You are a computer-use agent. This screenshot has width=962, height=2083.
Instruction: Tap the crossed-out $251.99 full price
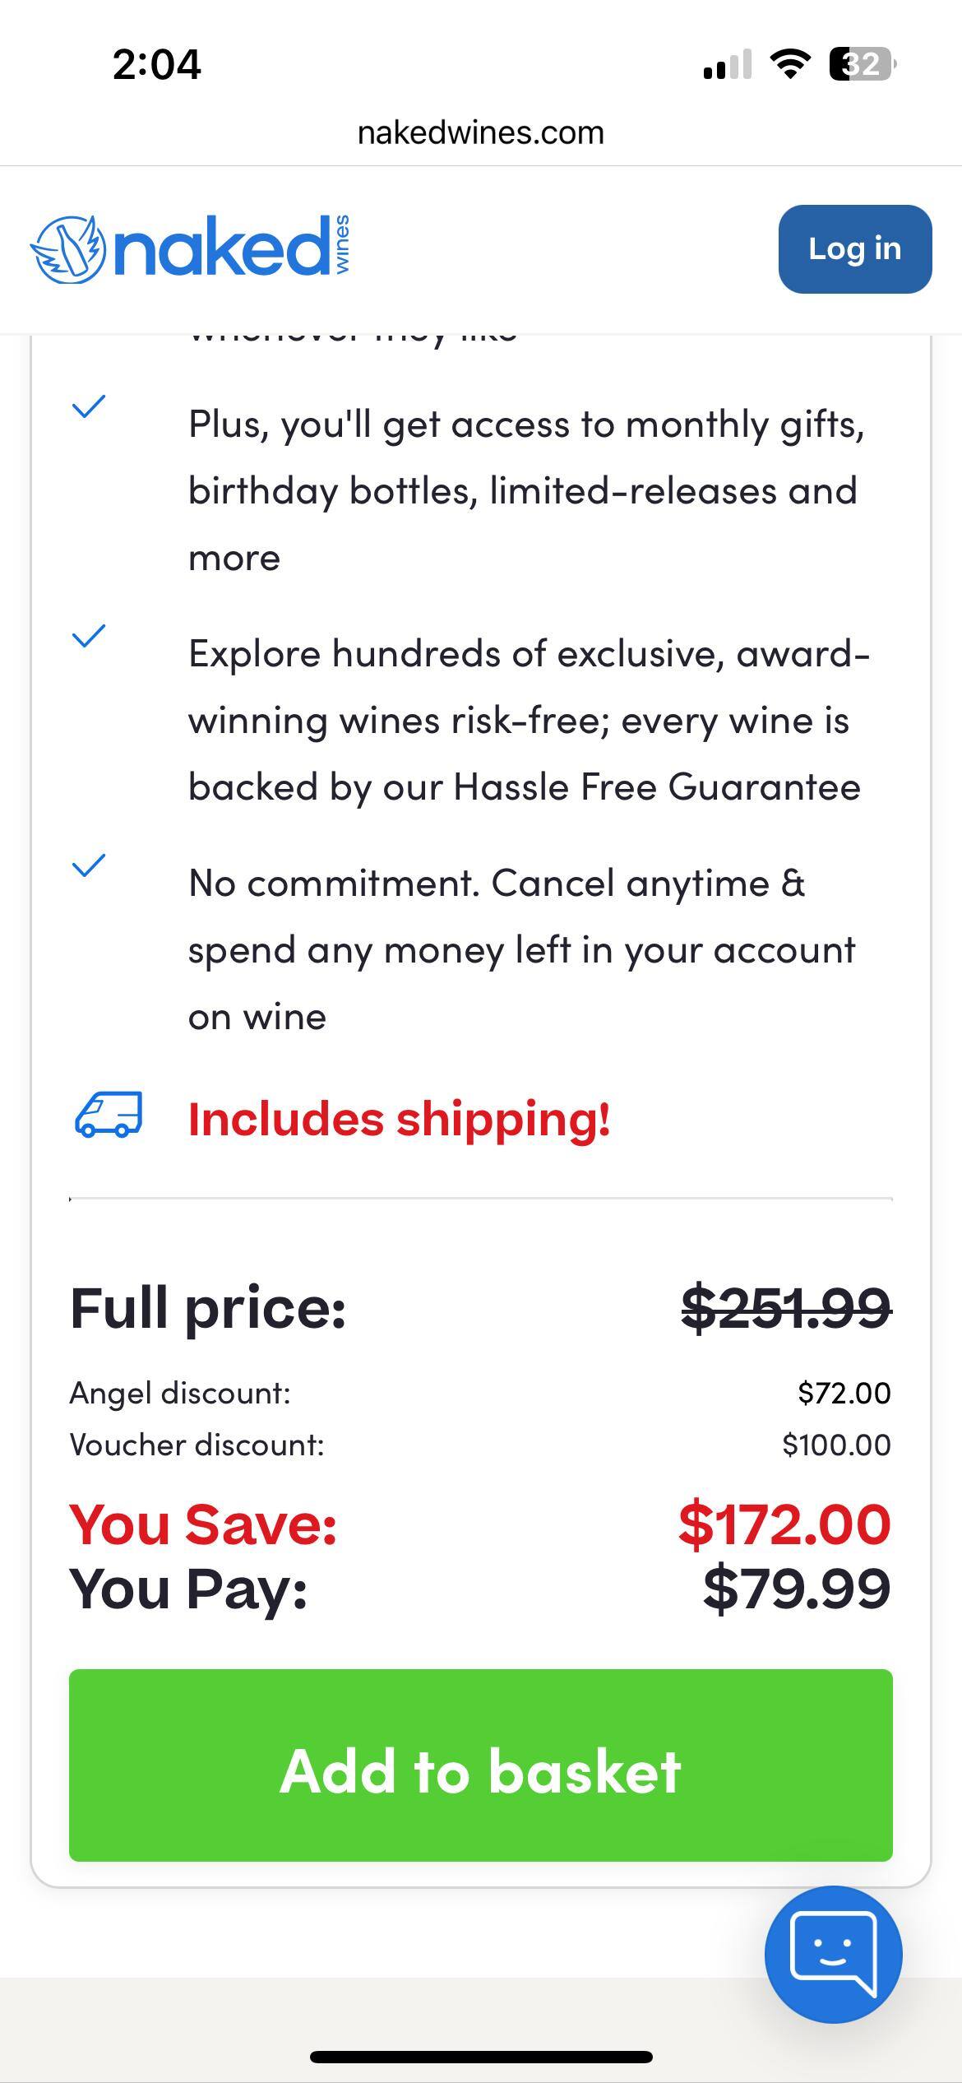point(786,1307)
